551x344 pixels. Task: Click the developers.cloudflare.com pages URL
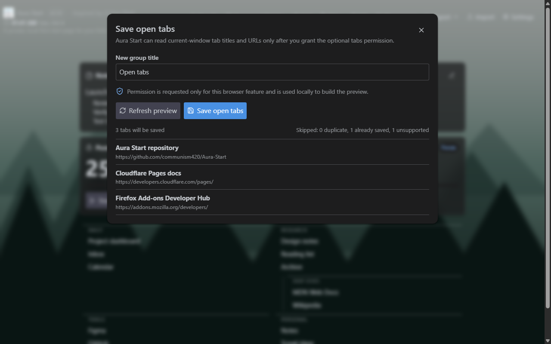[164, 182]
